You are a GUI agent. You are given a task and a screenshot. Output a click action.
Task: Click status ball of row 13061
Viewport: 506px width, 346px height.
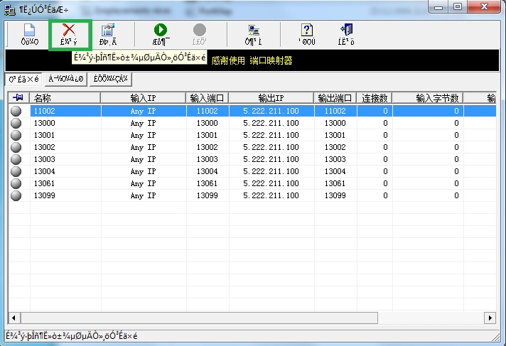click(x=16, y=183)
